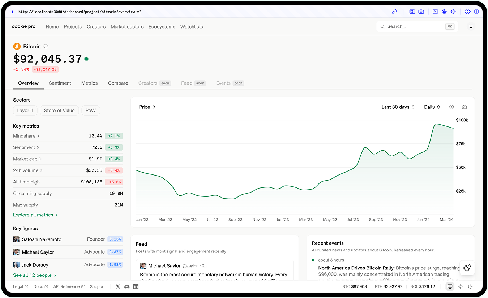Viewport: 488px width, 298px height.
Task: Open the North America Drives Bitcoin Rally event
Action: click(x=356, y=268)
